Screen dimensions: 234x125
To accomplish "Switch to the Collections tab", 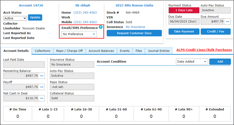I will coord(43,51).
